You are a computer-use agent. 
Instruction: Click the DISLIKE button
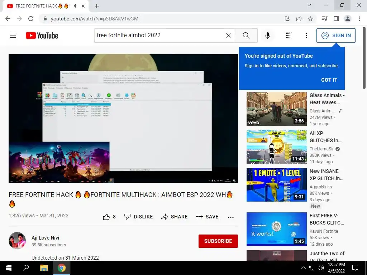coord(138,217)
